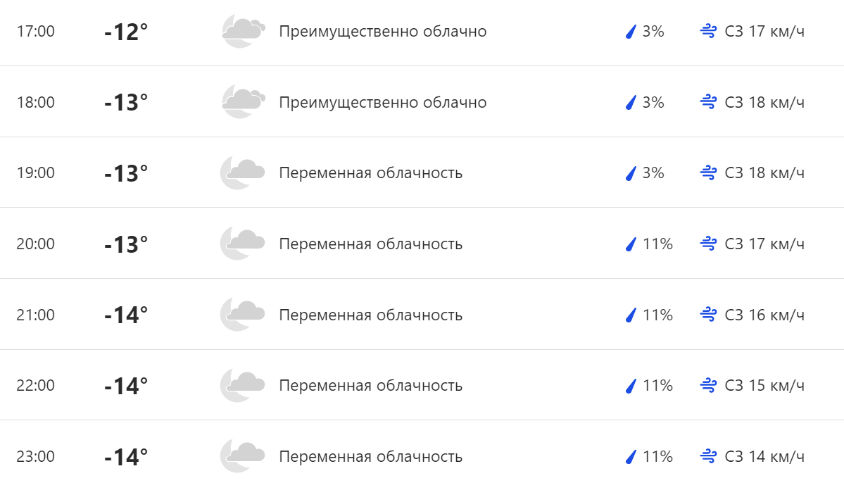
Task: Click 'СЗ 15 км/ч' wind speed
Action: pos(764,386)
